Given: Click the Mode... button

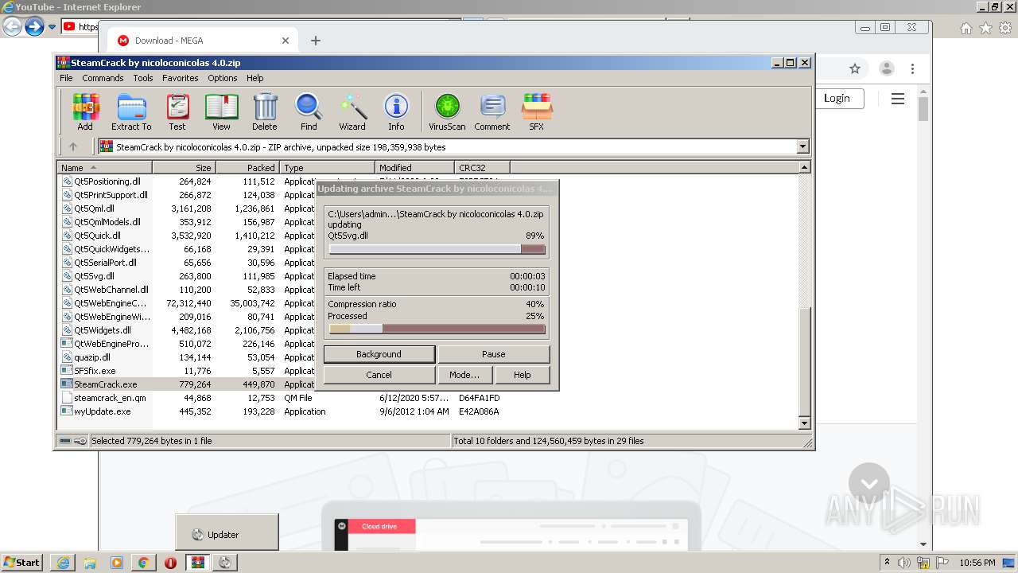Looking at the screenshot, I should pyautogui.click(x=464, y=375).
